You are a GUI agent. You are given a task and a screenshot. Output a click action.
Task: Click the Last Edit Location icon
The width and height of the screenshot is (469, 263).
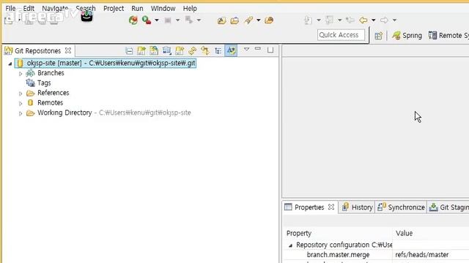[350, 20]
